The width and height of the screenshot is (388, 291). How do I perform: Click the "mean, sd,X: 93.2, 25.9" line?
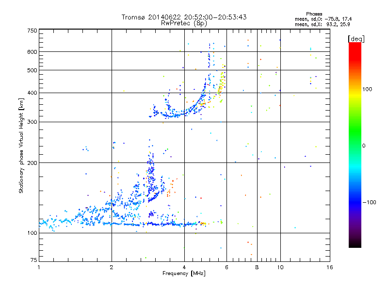click(x=322, y=24)
